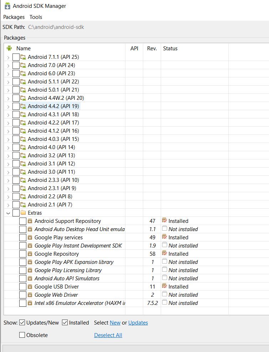Enable the Obsolete checkbox
269x352 pixels.
[x=22, y=335]
